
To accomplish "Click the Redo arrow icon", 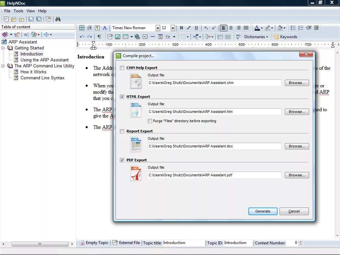I will (90, 37).
